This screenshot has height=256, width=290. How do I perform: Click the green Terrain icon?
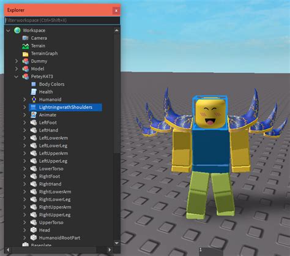(25, 46)
